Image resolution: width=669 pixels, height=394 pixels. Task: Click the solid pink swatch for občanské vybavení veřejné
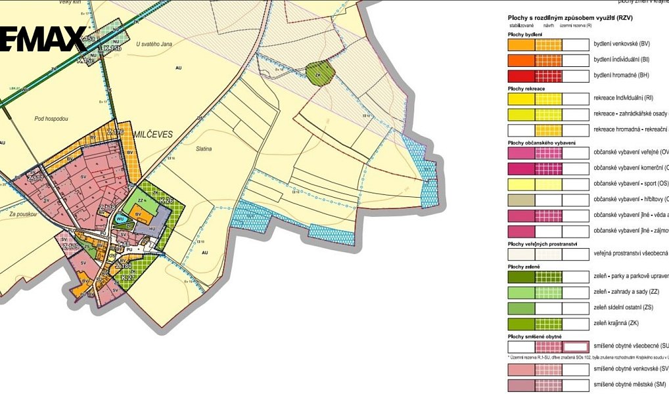(x=521, y=153)
